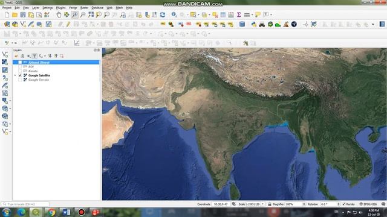
Task: Click the EPSG:4326 CRS button
Action: point(368,204)
